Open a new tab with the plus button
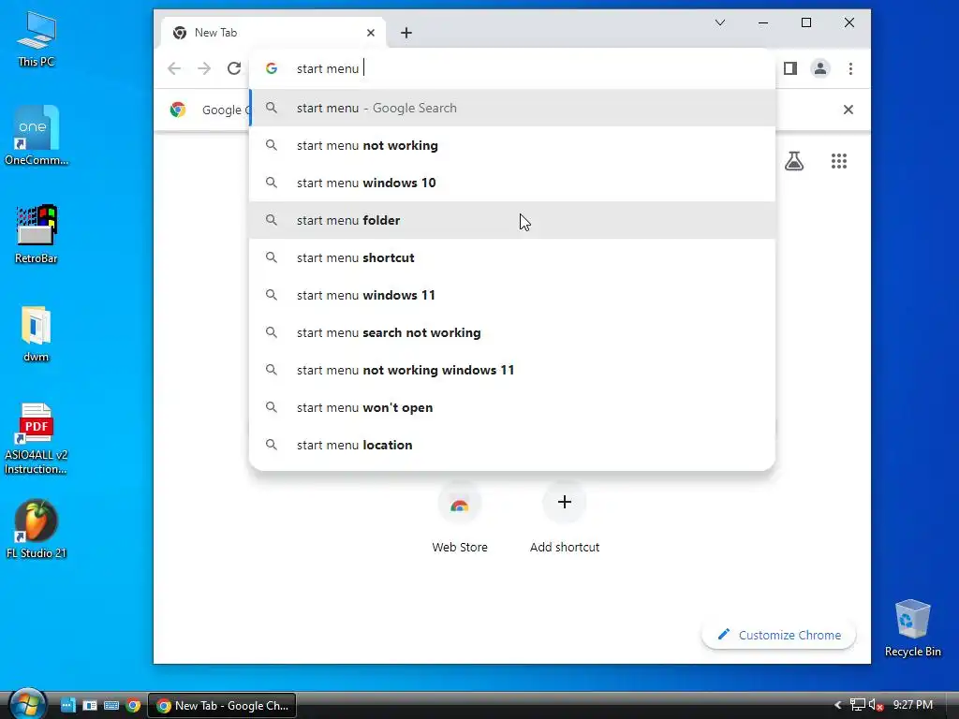The height and width of the screenshot is (719, 959). tap(406, 33)
